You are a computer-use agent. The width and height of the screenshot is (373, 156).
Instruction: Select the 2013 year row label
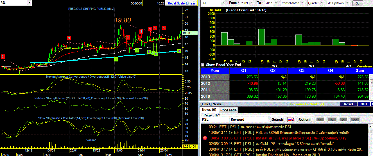[x=215, y=77]
